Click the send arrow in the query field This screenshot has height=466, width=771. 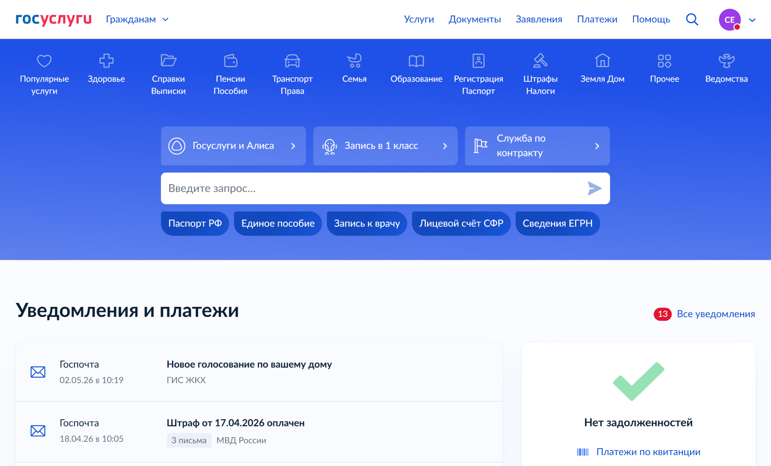coord(594,188)
